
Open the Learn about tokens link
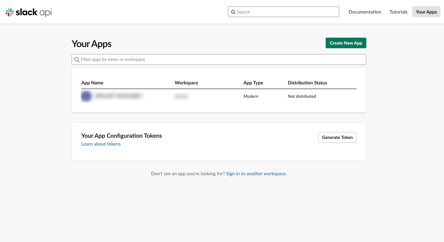(101, 144)
